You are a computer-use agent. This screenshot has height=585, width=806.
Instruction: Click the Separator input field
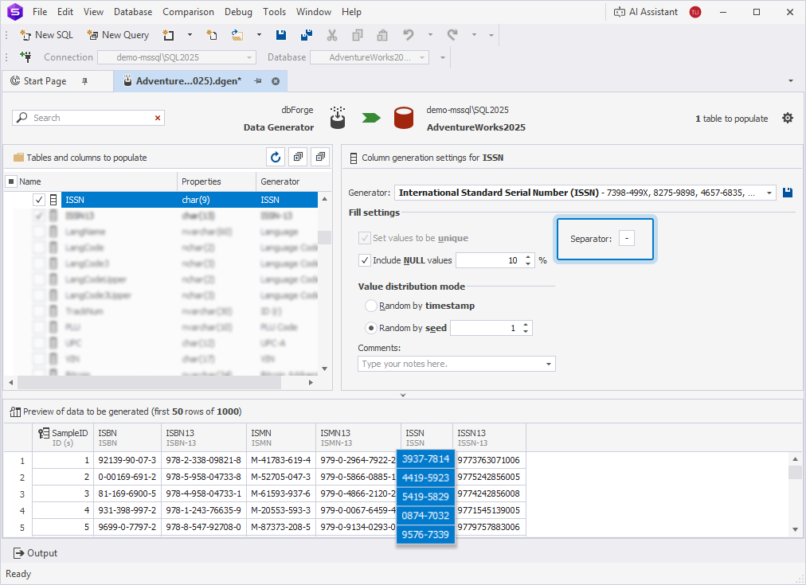(626, 238)
